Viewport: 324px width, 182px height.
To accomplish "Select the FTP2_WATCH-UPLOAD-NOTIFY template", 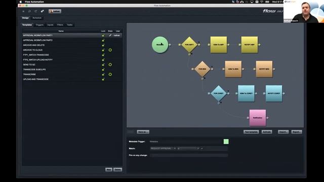I will coord(72,60).
